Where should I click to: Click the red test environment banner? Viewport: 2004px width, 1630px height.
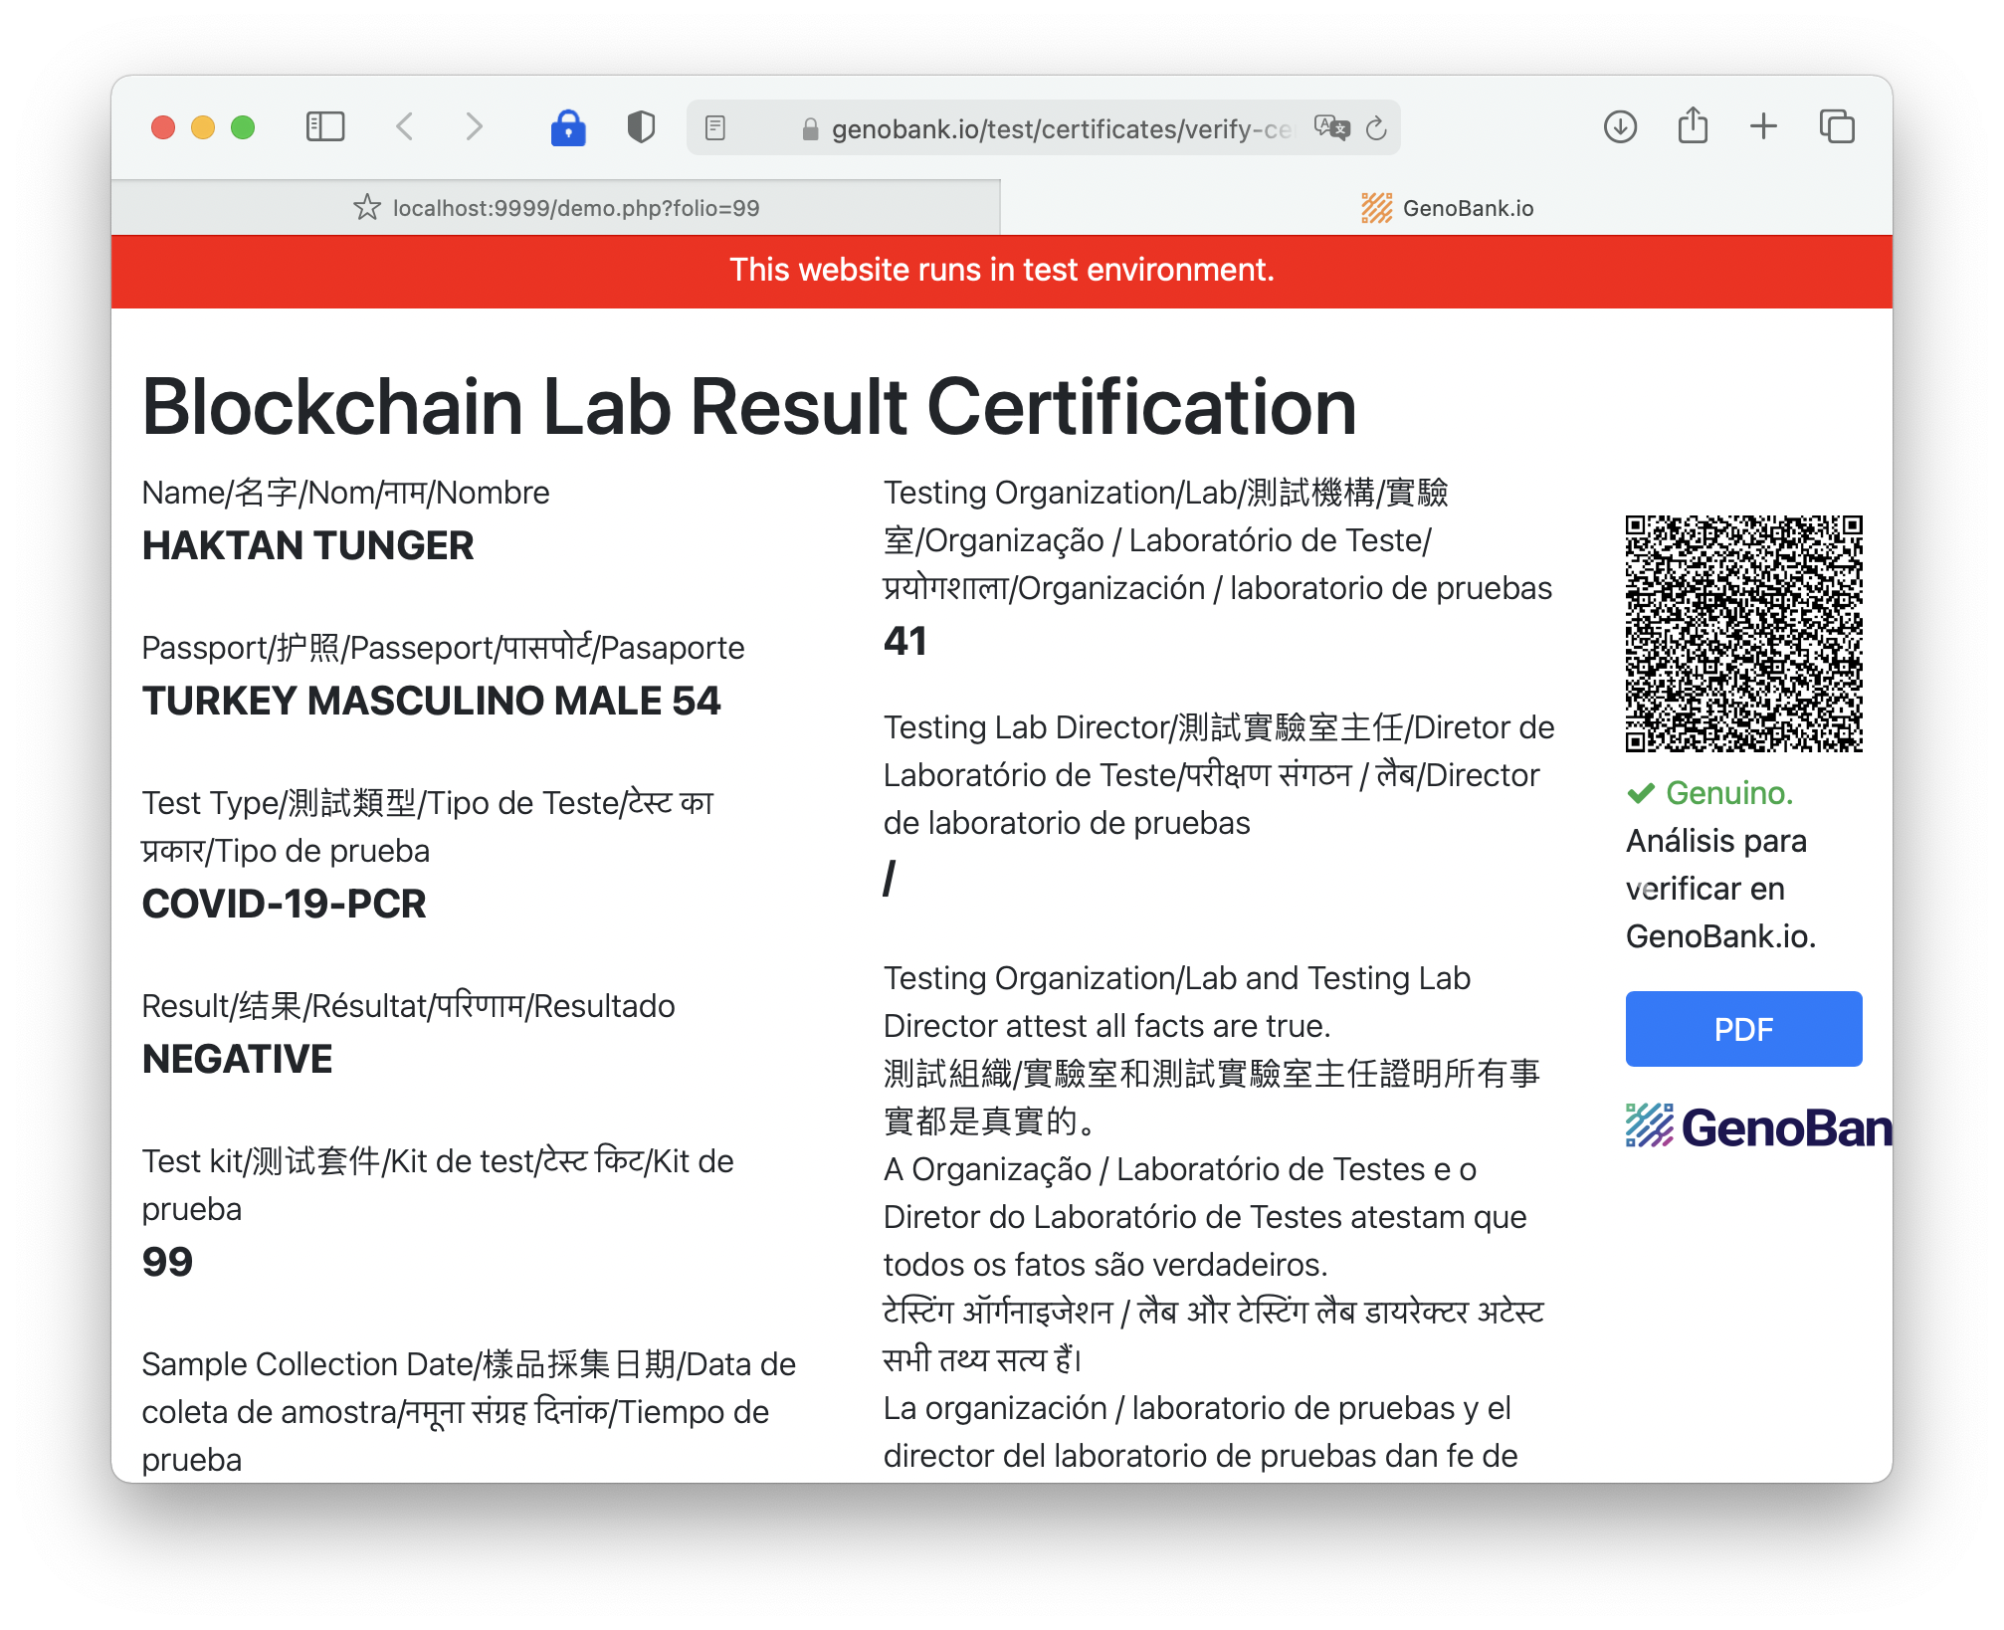pos(1001,271)
